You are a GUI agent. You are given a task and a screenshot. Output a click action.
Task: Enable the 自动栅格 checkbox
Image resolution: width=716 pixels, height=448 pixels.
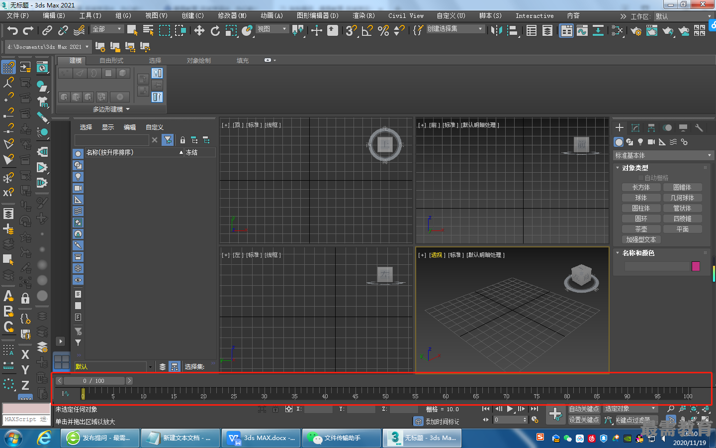(641, 178)
